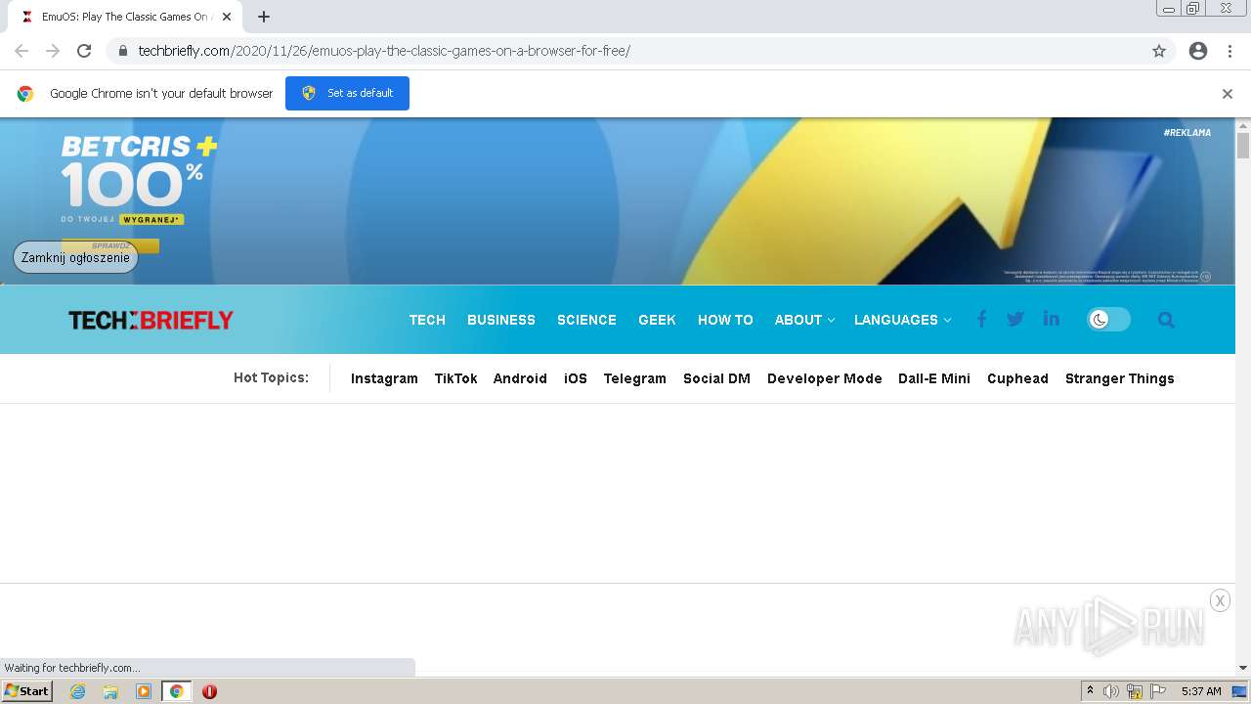This screenshot has width=1251, height=704.
Task: Expand the ABOUT dropdown menu
Action: coord(804,320)
